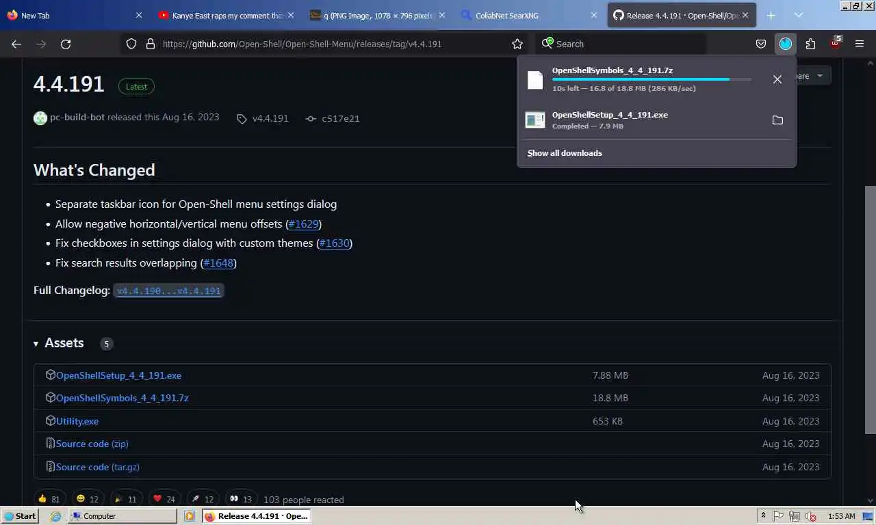
Task: Open the uBlock extension icon with badge
Action: tap(836, 43)
